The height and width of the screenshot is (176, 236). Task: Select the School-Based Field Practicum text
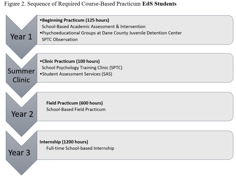76,109
